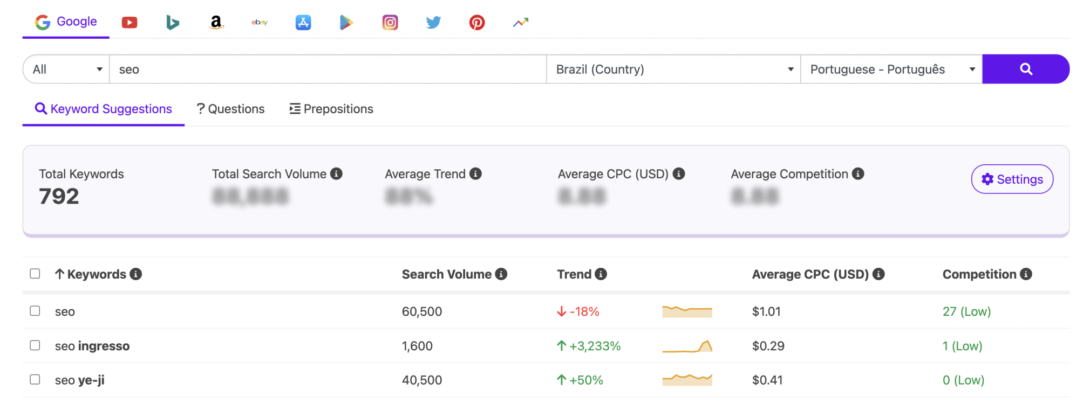The image size is (1090, 403).
Task: Open the Portuguese language dropdown
Action: click(891, 69)
